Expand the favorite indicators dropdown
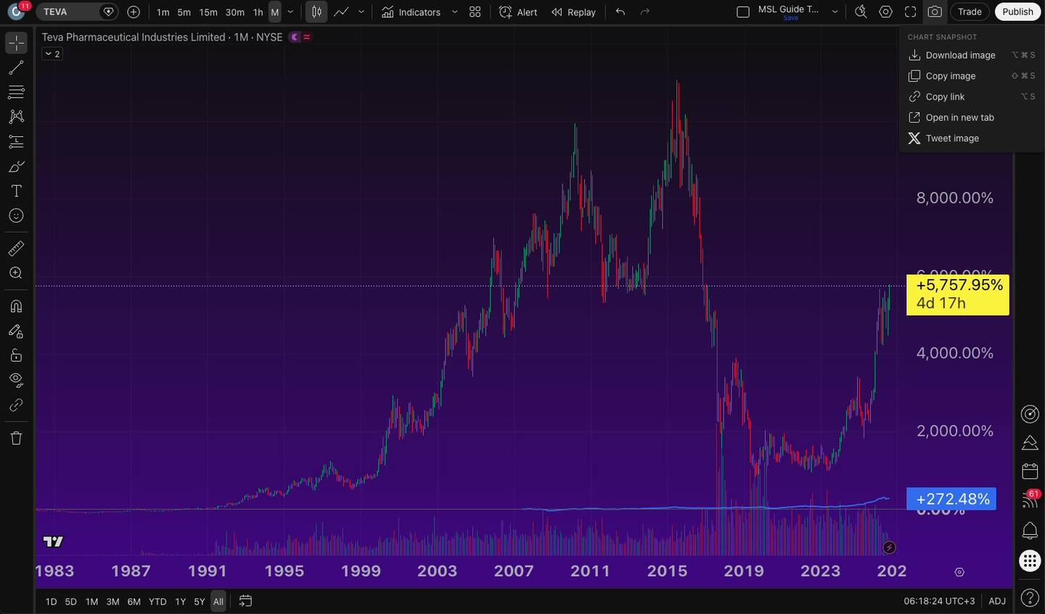 (455, 12)
